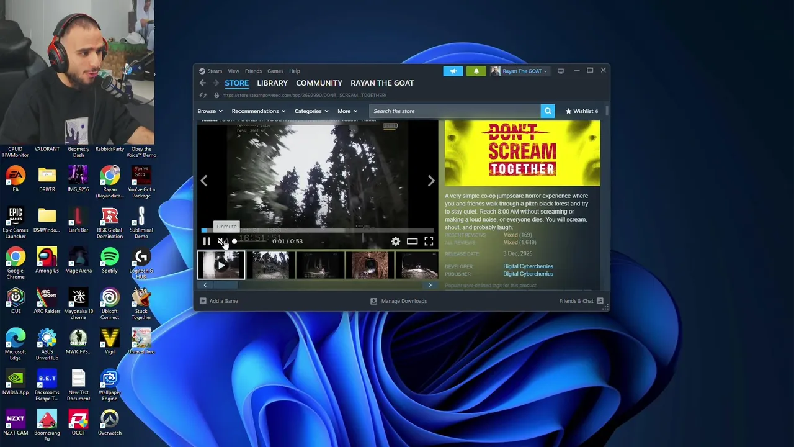Viewport: 794px width, 447px height.
Task: Click the thumbnail strip scrollbar handle
Action: click(x=225, y=285)
